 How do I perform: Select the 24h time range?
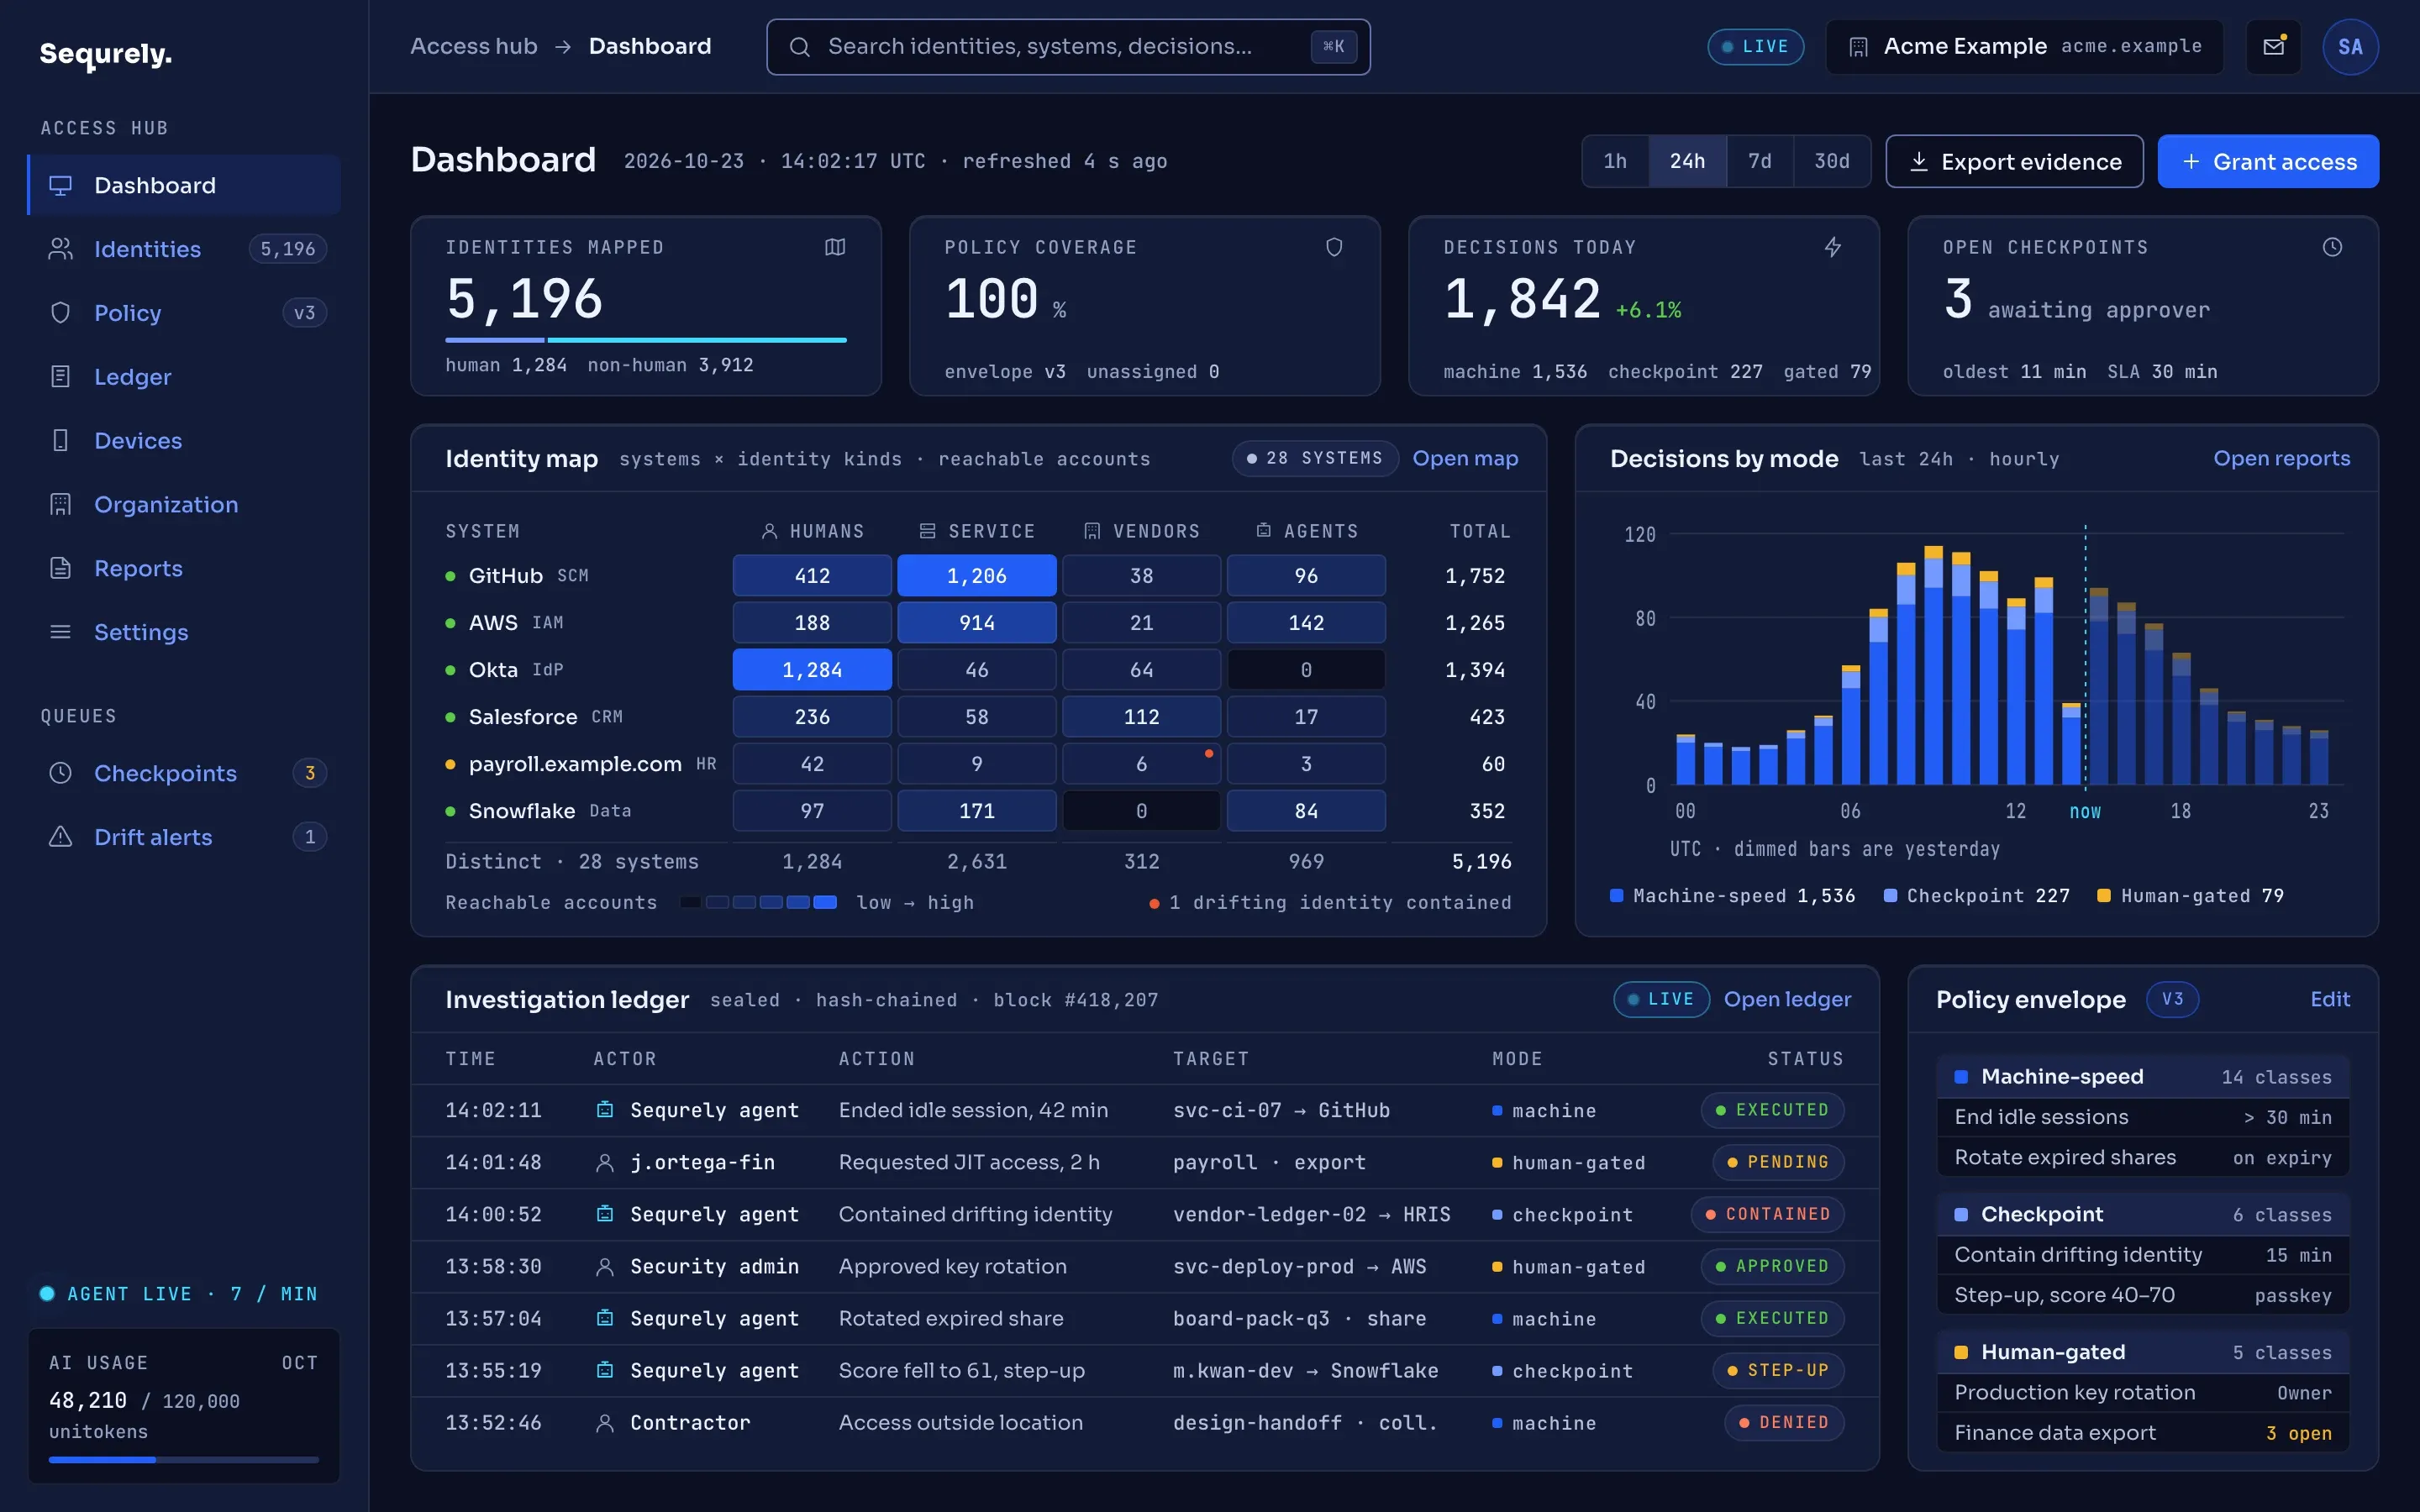point(1687,161)
